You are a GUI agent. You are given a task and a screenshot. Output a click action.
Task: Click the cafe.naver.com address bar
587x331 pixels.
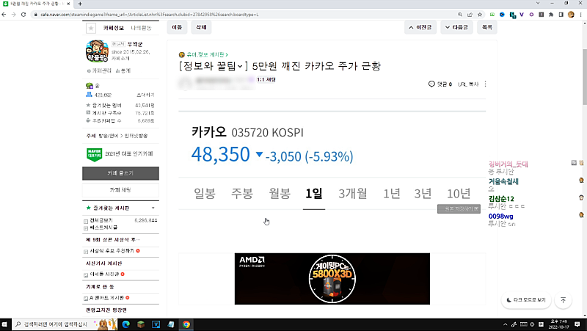pos(240,15)
